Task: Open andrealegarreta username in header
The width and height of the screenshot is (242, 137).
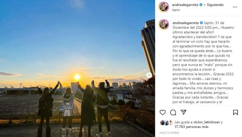Action: click(185, 5)
